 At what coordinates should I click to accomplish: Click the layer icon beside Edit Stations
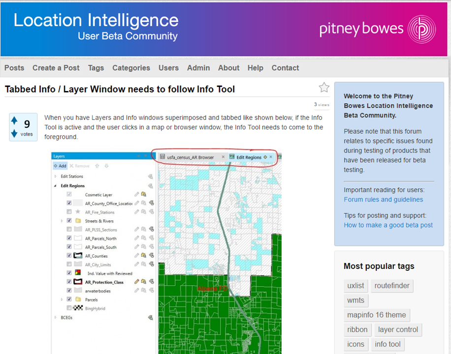[150, 177]
